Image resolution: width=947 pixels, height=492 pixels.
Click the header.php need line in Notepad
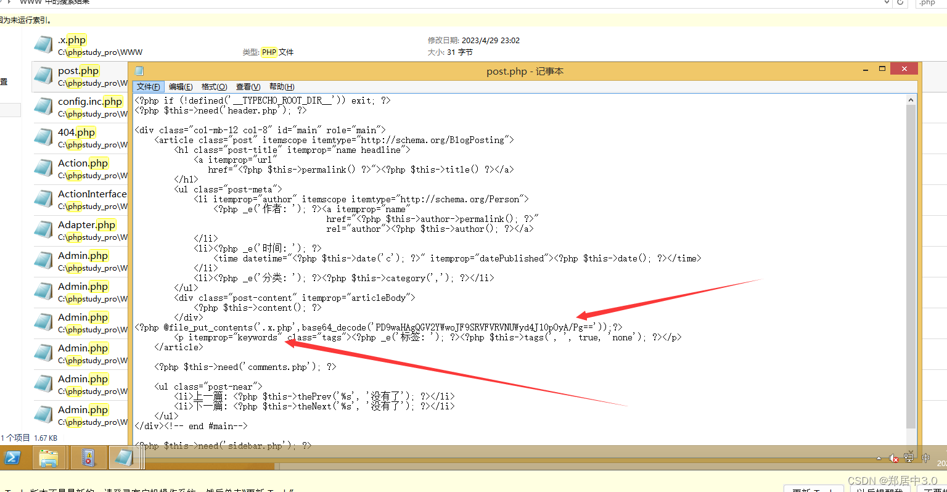(221, 110)
